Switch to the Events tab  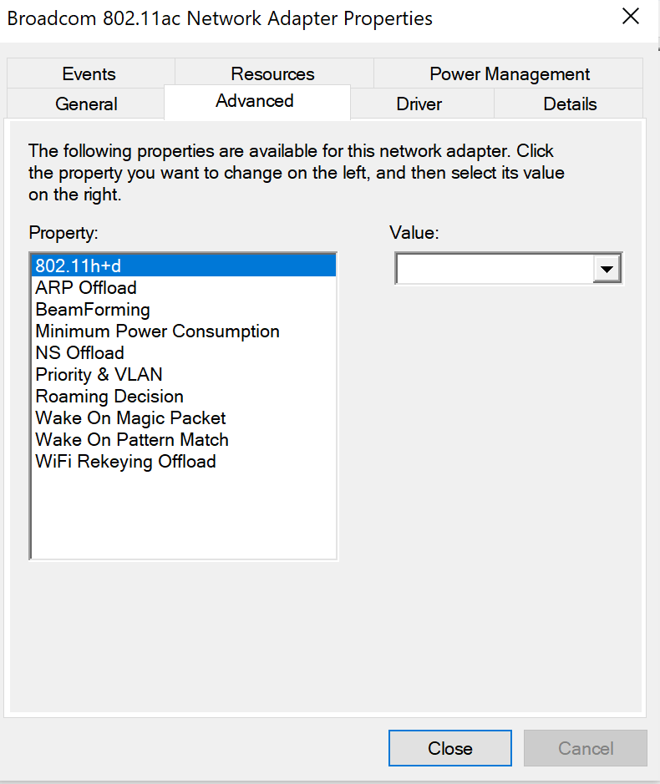coord(90,73)
